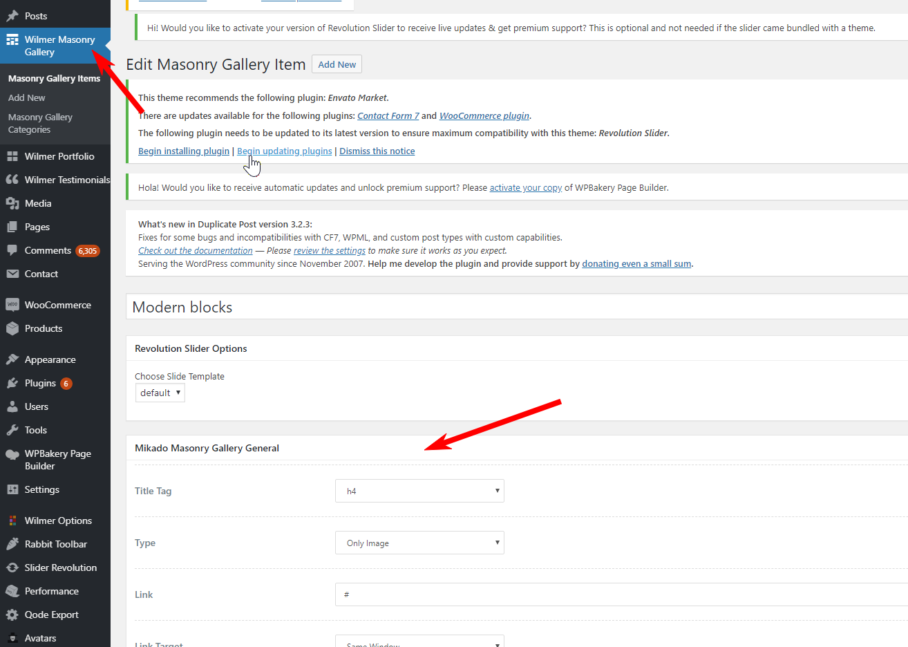This screenshot has width=908, height=647.
Task: Click the Pages icon in sidebar
Action: click(x=12, y=227)
